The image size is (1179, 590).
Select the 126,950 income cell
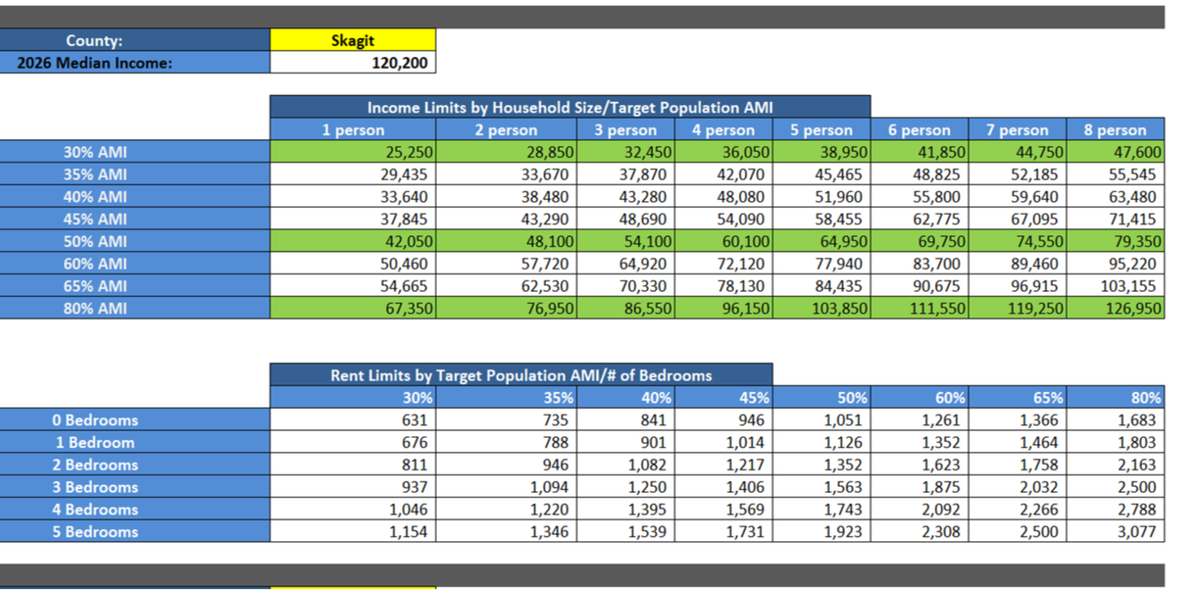(x=1115, y=308)
